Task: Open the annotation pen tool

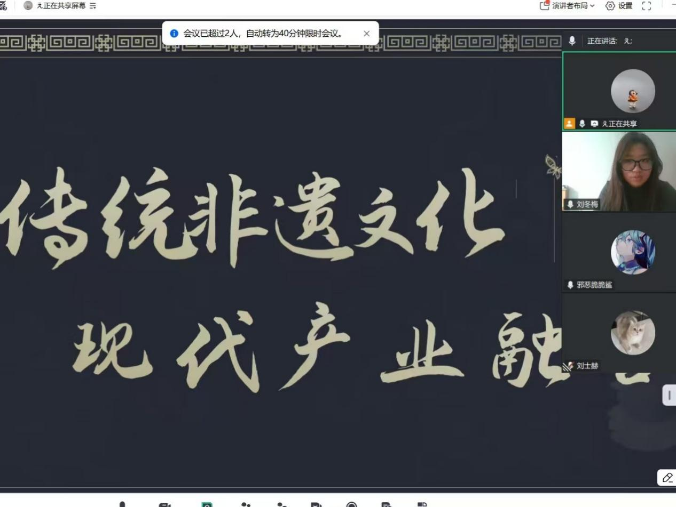Action: pos(667,477)
